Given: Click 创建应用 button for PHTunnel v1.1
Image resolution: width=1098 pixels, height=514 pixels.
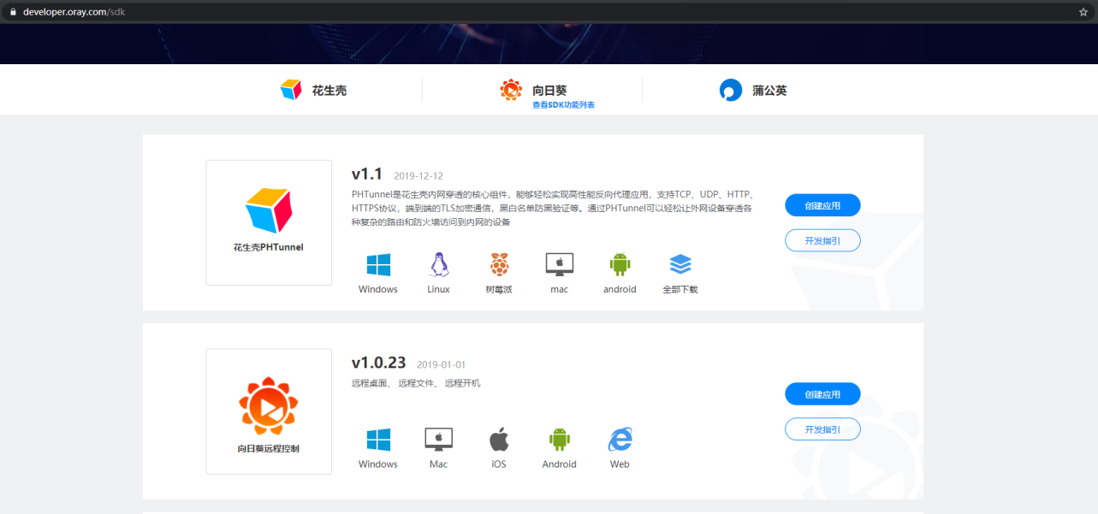Looking at the screenshot, I should (822, 205).
